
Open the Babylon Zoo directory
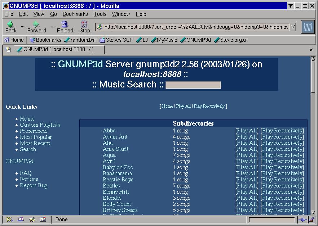118,167
